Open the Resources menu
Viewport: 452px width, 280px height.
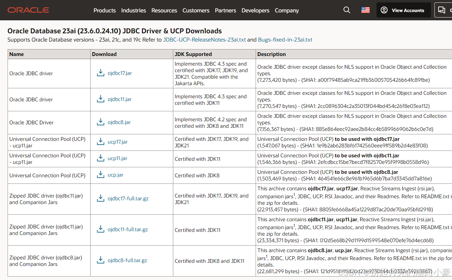coord(164,10)
